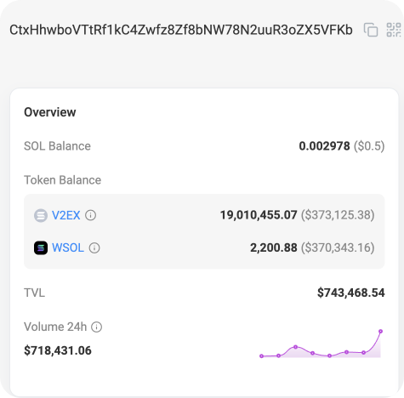Open the V2EX token link

click(x=66, y=215)
